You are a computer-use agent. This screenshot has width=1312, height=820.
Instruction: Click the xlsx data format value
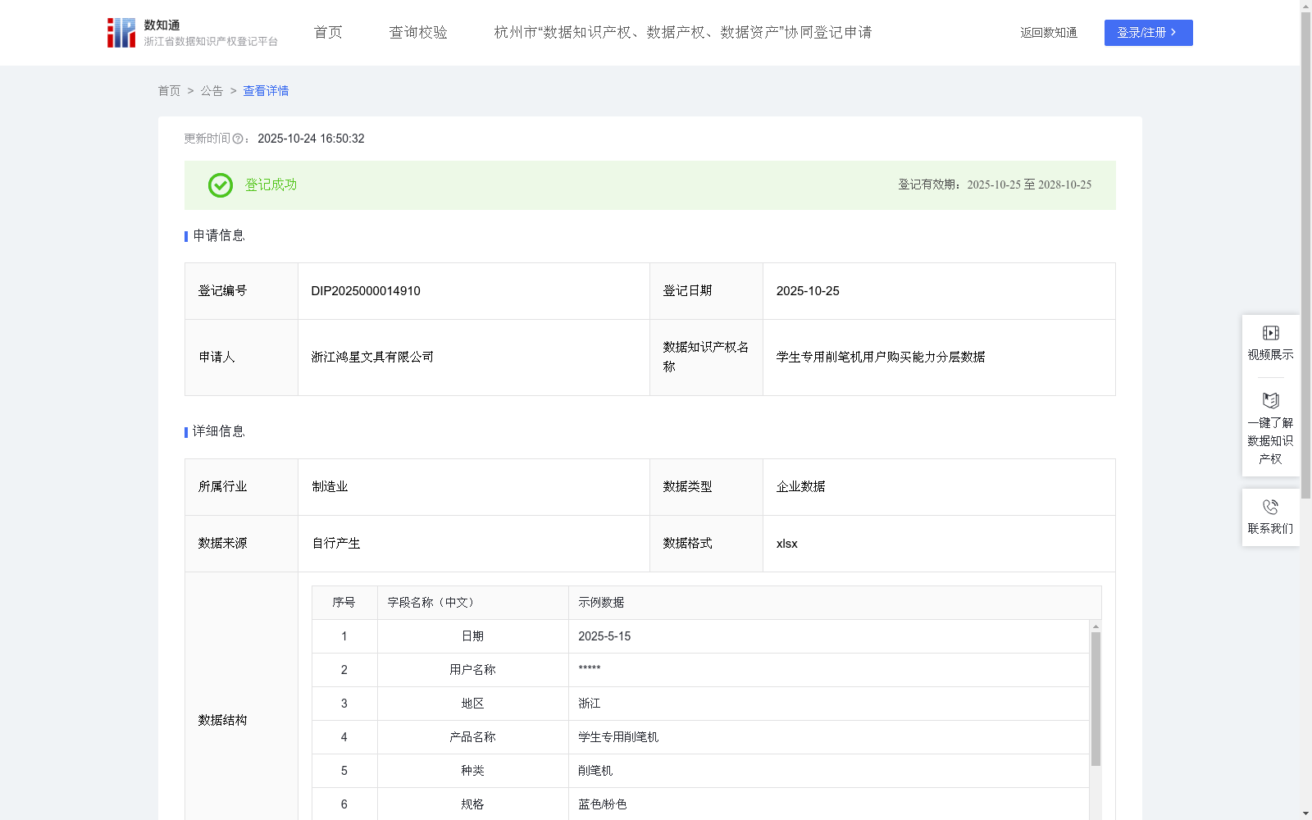click(x=786, y=543)
